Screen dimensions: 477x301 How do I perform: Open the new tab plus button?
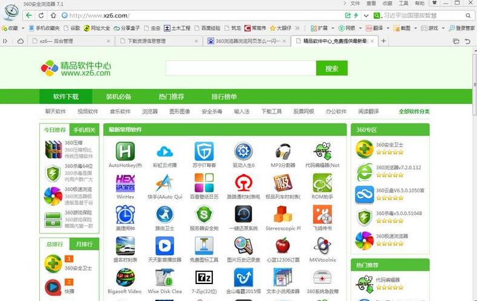pyautogui.click(x=383, y=40)
